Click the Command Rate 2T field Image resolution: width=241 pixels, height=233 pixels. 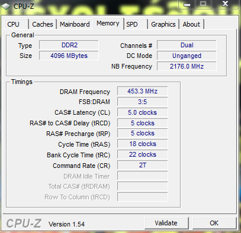tap(143, 165)
